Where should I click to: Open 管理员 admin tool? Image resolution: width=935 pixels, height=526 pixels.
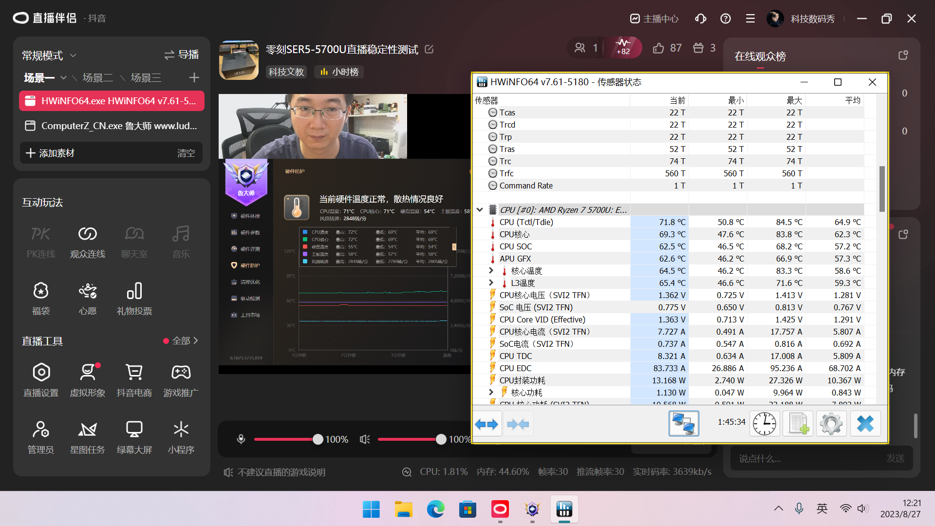[40, 438]
